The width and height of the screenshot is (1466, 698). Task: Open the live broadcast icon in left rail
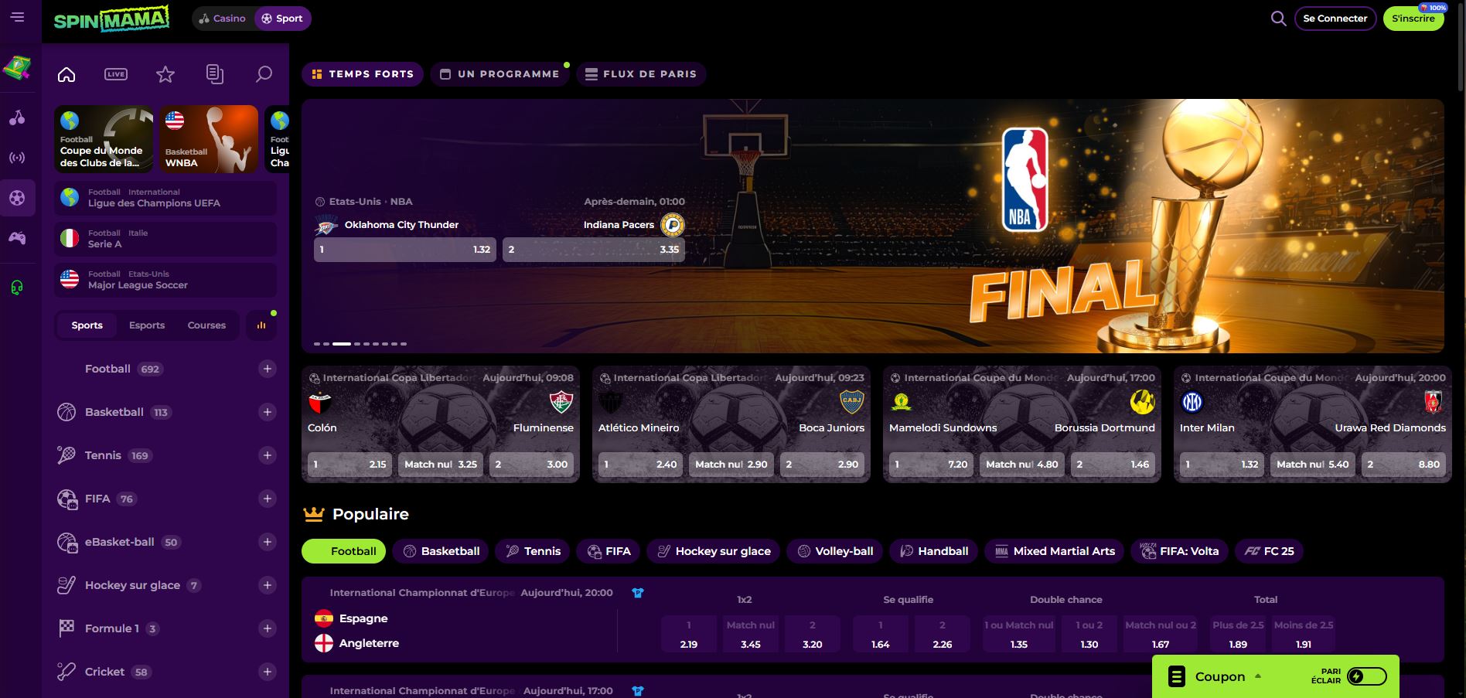(x=17, y=158)
